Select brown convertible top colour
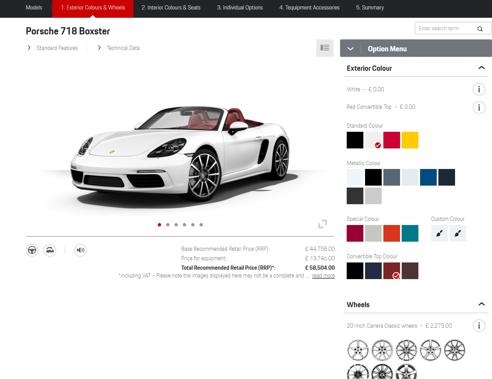Image resolution: width=492 pixels, height=379 pixels. point(410,271)
